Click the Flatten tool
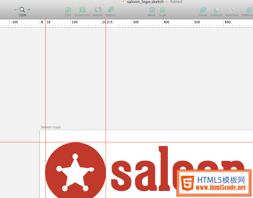 pos(111,12)
